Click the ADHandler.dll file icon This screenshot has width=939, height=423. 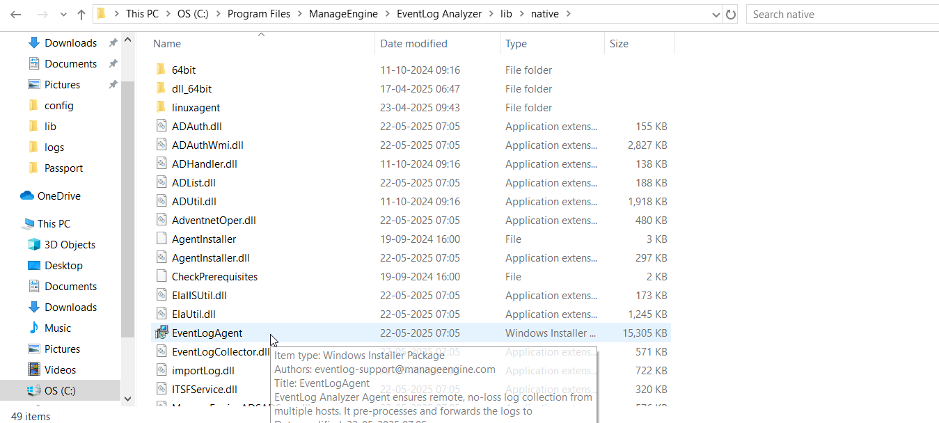[x=161, y=164]
